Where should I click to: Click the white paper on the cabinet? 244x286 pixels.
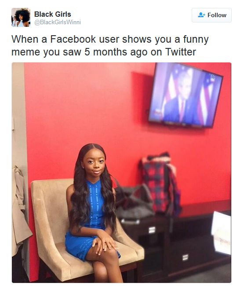[x=222, y=233]
